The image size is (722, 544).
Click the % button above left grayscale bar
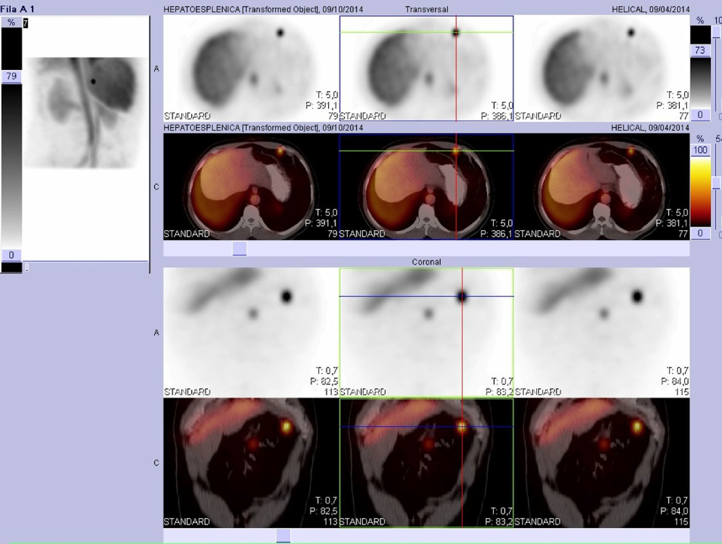pos(11,22)
